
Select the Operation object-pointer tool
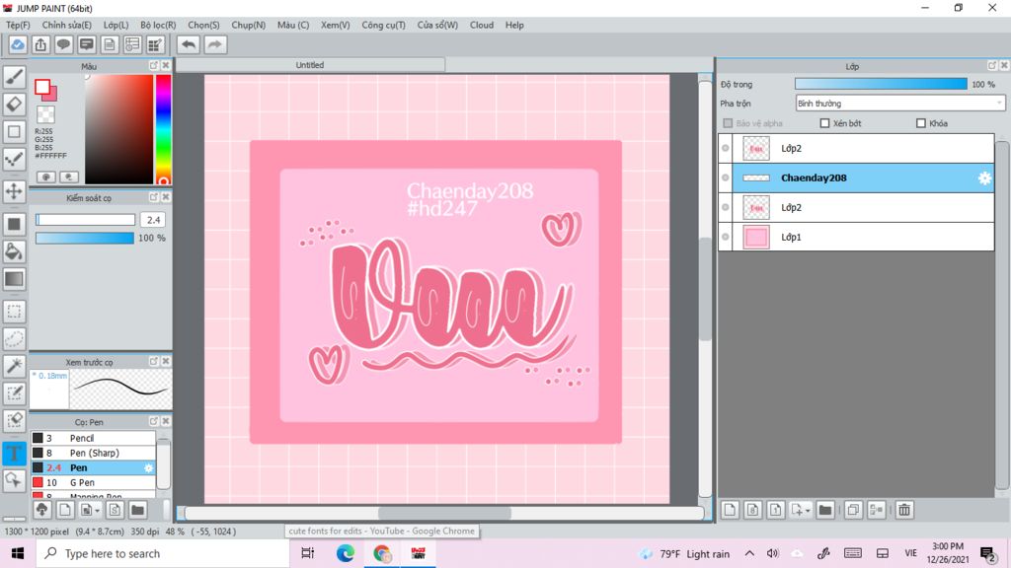tap(14, 480)
